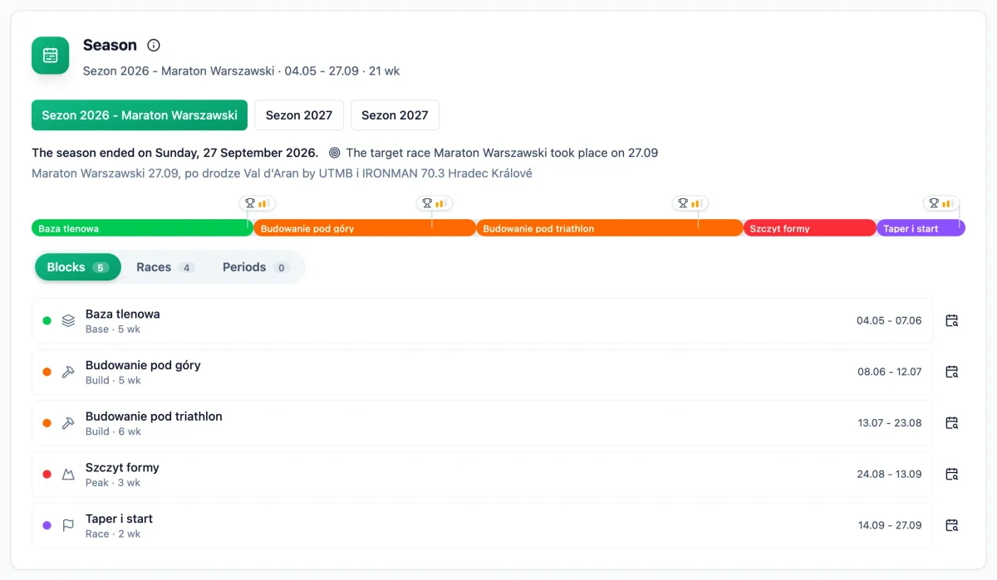997x580 pixels.
Task: Select Sezon 2026 - Maraton Warszawski season button
Action: pos(140,115)
